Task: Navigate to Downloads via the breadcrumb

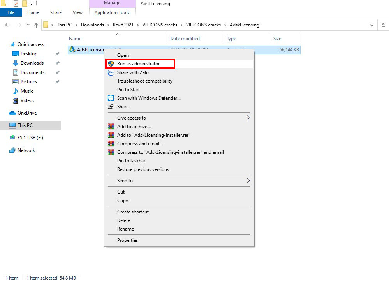Action: (x=92, y=25)
